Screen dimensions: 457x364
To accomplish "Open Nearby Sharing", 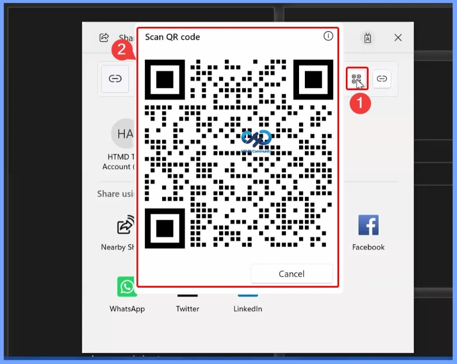I will [125, 225].
